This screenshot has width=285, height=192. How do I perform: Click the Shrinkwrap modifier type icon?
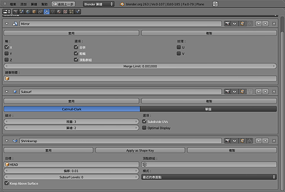click(15, 141)
